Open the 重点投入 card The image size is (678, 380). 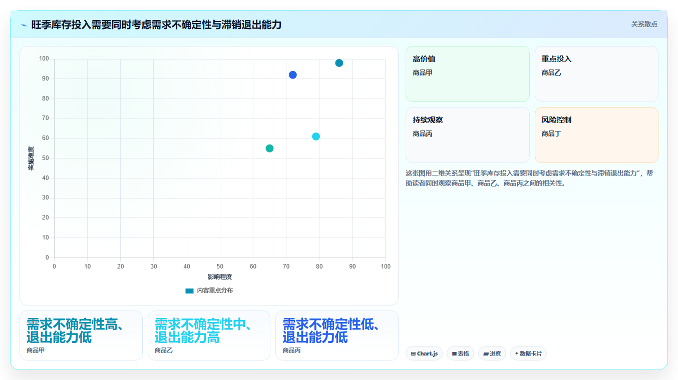pos(596,74)
